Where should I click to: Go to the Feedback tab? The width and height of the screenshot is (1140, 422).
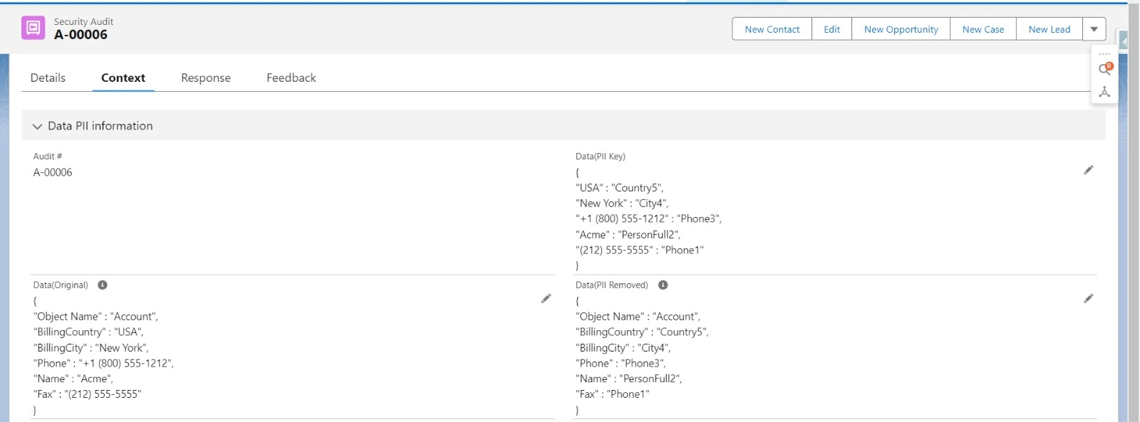tap(291, 78)
